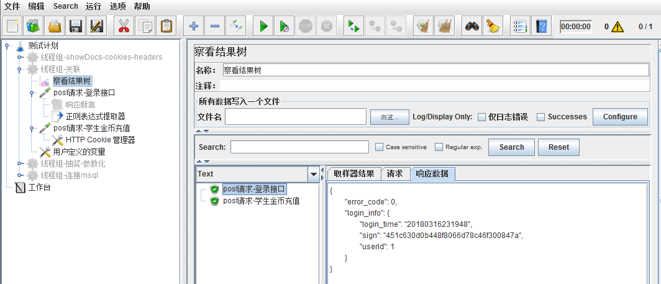Switch to the 请求 tab
This screenshot has width=661, height=284.
[395, 174]
